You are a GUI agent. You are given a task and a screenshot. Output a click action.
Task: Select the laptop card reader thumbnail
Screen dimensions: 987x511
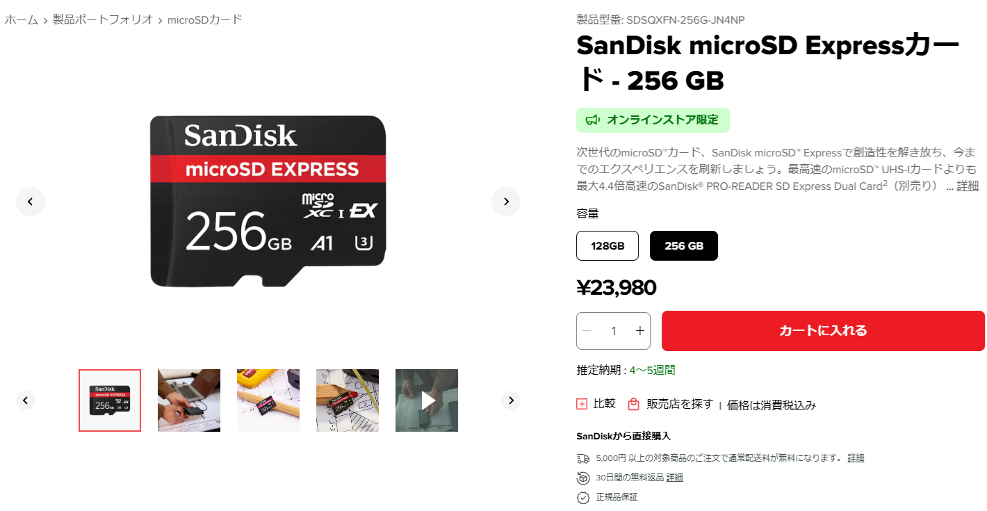click(x=189, y=400)
